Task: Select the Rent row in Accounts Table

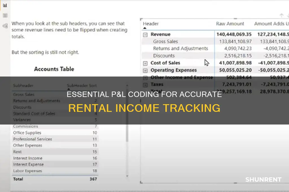Action: click(x=55, y=152)
